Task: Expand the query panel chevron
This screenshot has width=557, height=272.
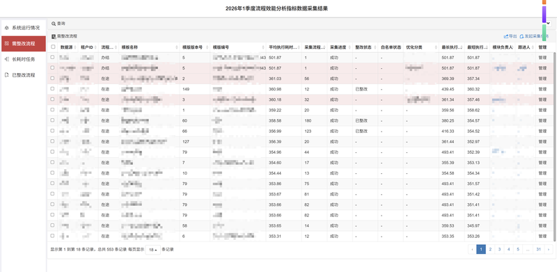Action: 548,24
